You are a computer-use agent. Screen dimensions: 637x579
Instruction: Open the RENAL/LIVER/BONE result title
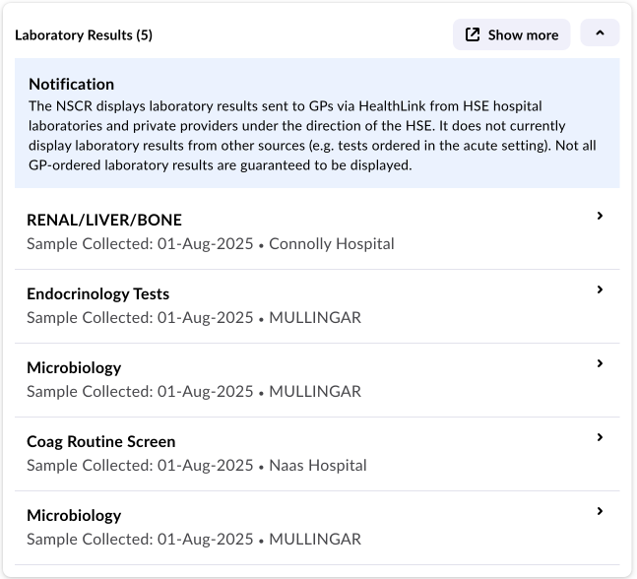[104, 220]
